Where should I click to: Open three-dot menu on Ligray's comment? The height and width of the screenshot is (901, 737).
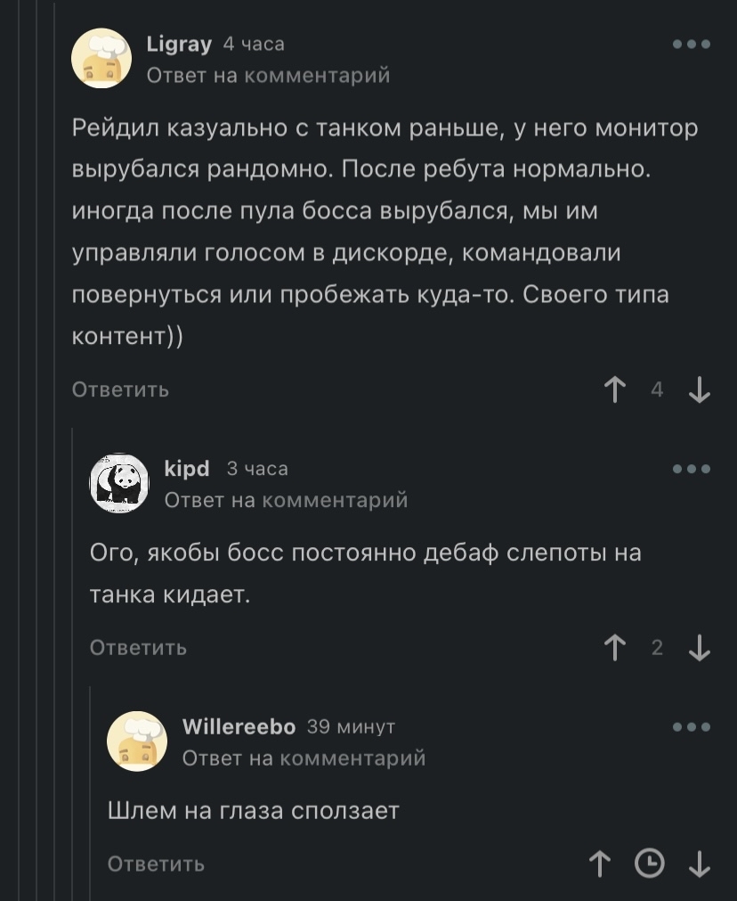coord(692,44)
